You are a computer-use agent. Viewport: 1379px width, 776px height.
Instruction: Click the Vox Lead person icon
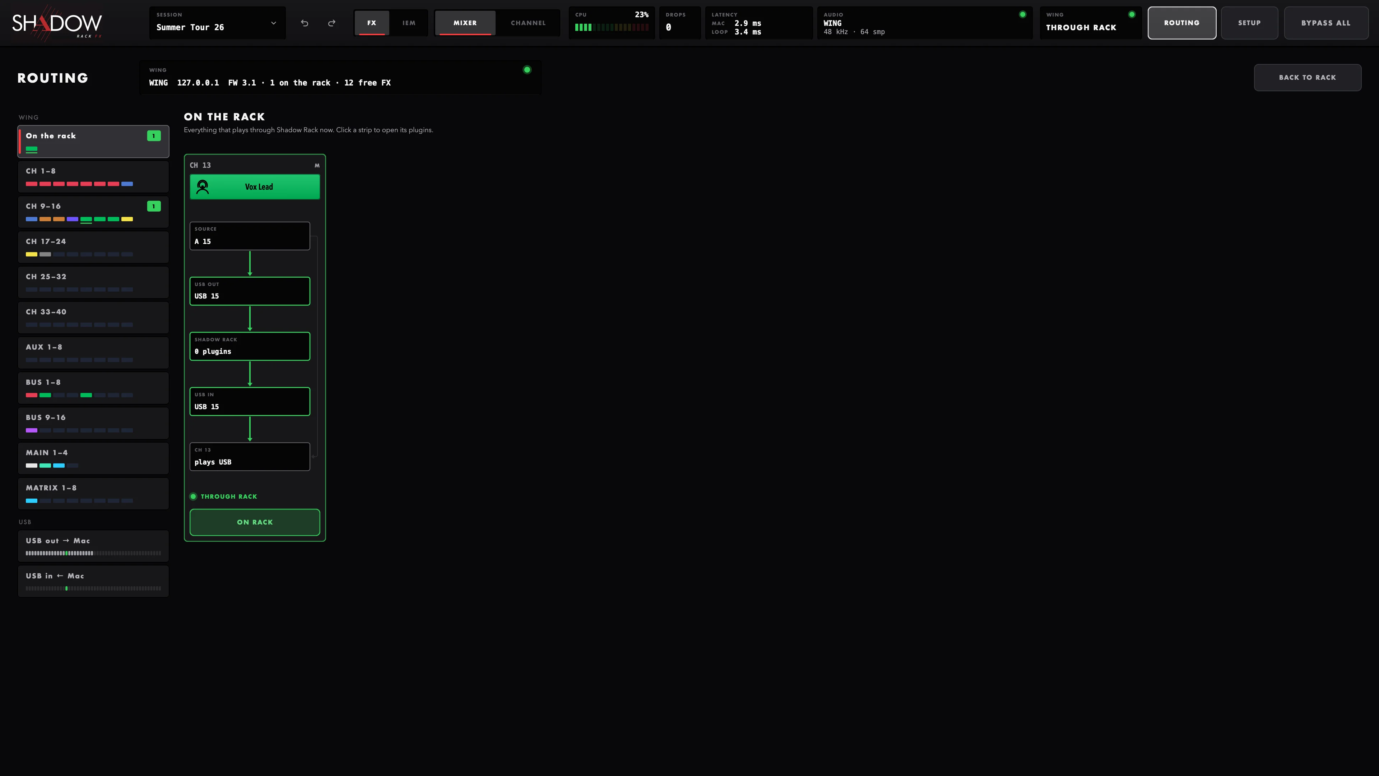coord(202,187)
